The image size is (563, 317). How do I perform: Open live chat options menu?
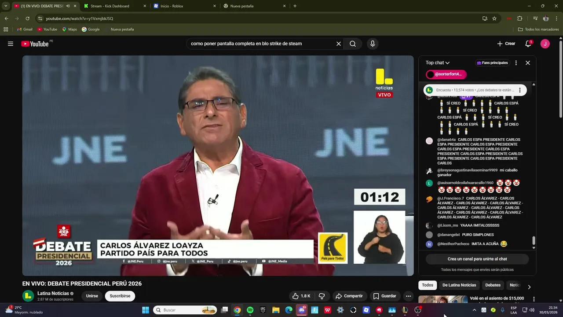pyautogui.click(x=516, y=63)
